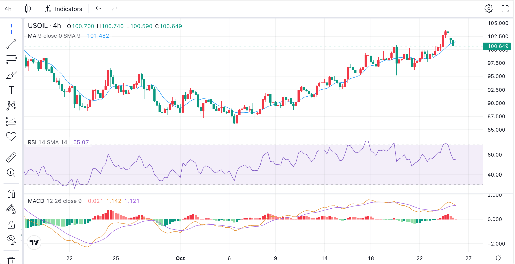Select the crosshair cursor tool
Viewport: 515px width, 264px height.
pyautogui.click(x=11, y=29)
